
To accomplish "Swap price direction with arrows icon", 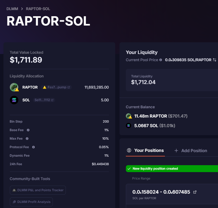I will 215,60.
